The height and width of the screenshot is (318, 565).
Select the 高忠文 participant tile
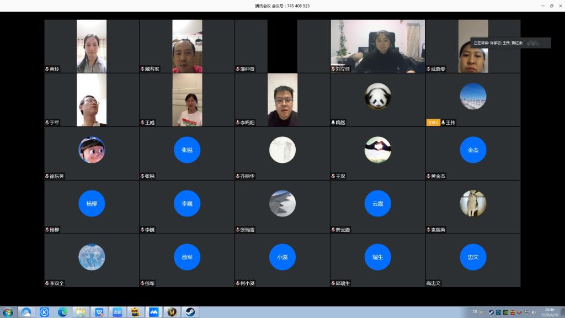[x=473, y=260]
